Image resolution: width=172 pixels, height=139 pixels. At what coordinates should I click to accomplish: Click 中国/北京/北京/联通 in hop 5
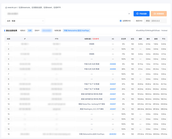pos(92,64)
